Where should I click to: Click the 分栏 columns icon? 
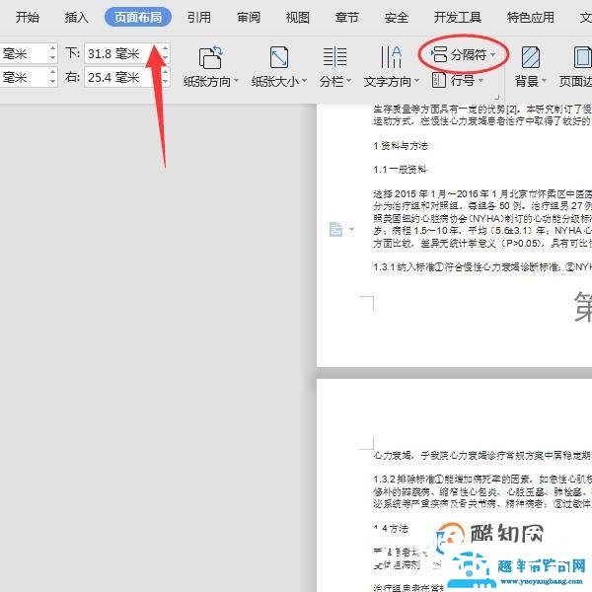(x=334, y=57)
